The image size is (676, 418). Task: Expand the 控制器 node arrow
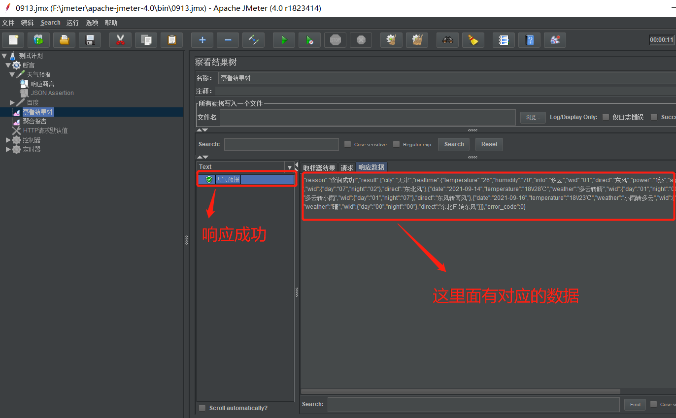tap(8, 140)
